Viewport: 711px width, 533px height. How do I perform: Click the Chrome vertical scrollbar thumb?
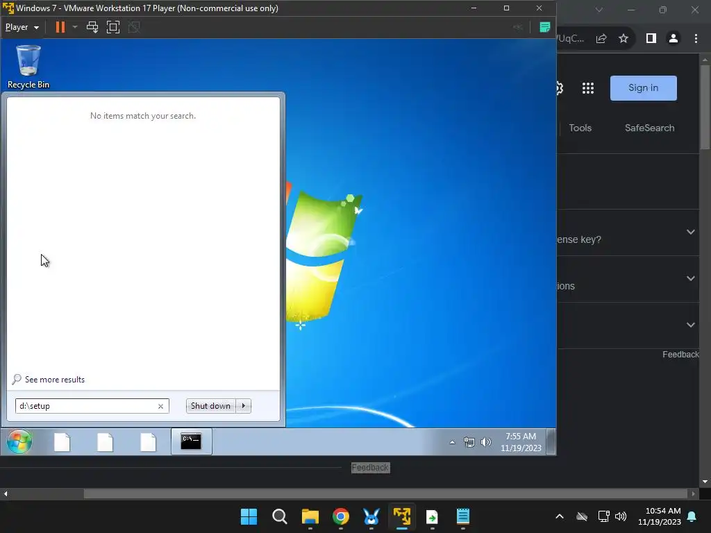705,107
